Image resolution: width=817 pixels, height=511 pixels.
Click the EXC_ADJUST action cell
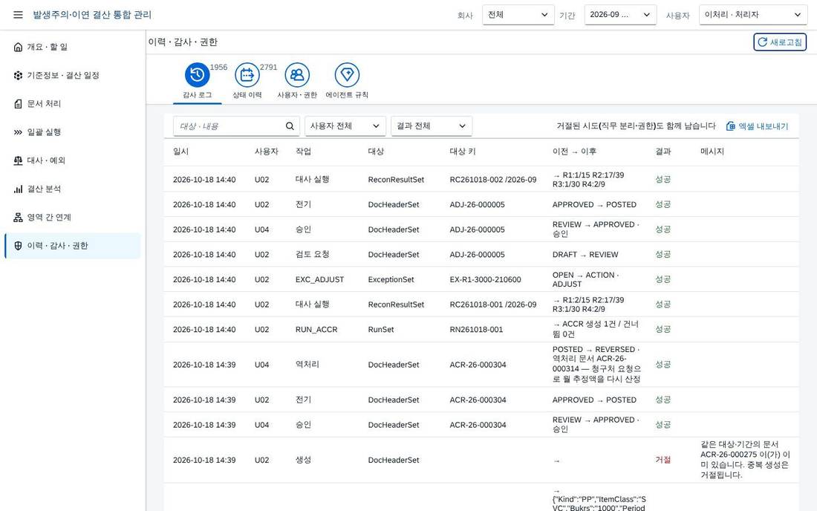click(319, 280)
